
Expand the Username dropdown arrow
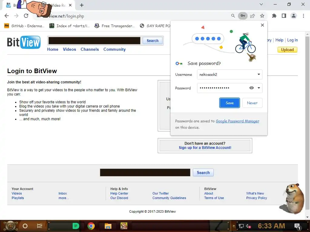pyautogui.click(x=259, y=74)
